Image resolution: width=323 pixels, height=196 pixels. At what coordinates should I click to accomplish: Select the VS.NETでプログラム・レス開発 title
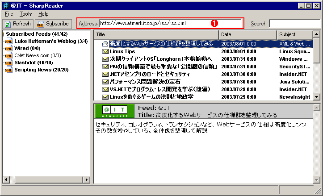coord(160,89)
